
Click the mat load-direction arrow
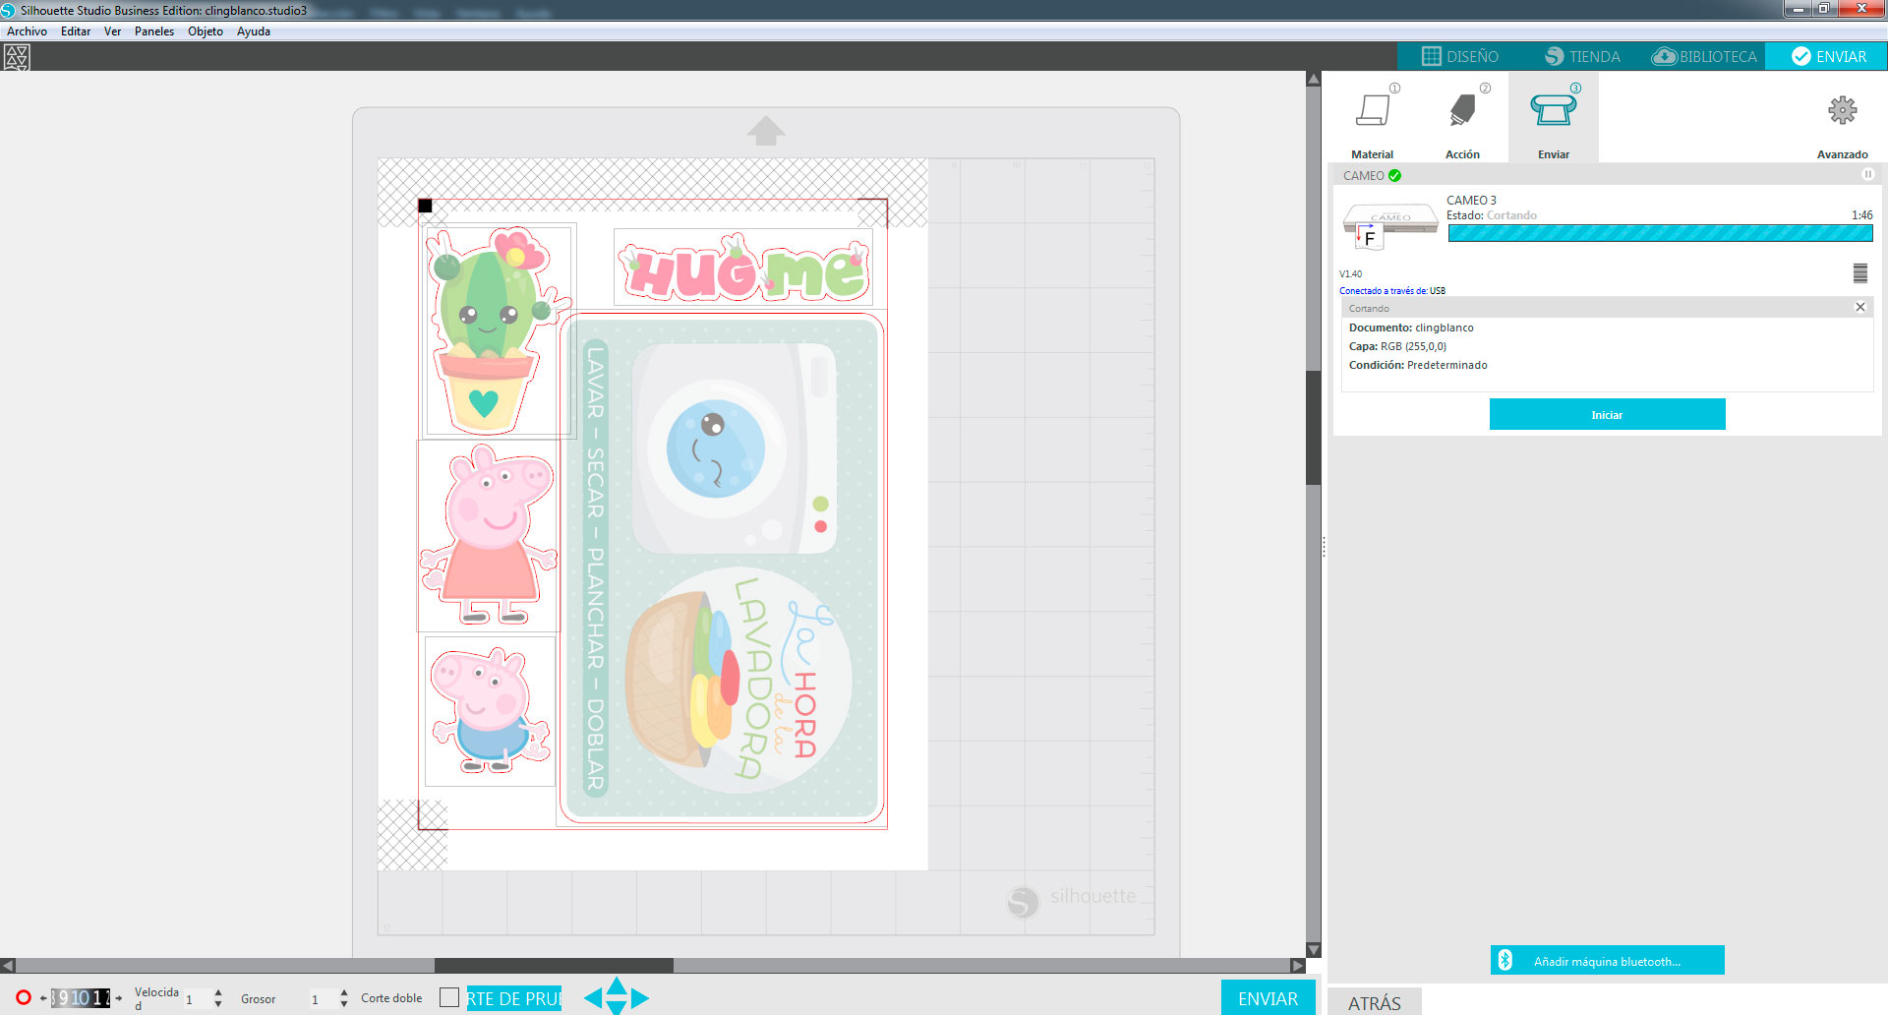click(x=765, y=131)
